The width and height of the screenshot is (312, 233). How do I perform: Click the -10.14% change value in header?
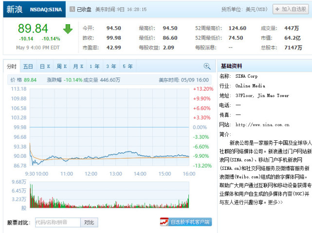51,39
